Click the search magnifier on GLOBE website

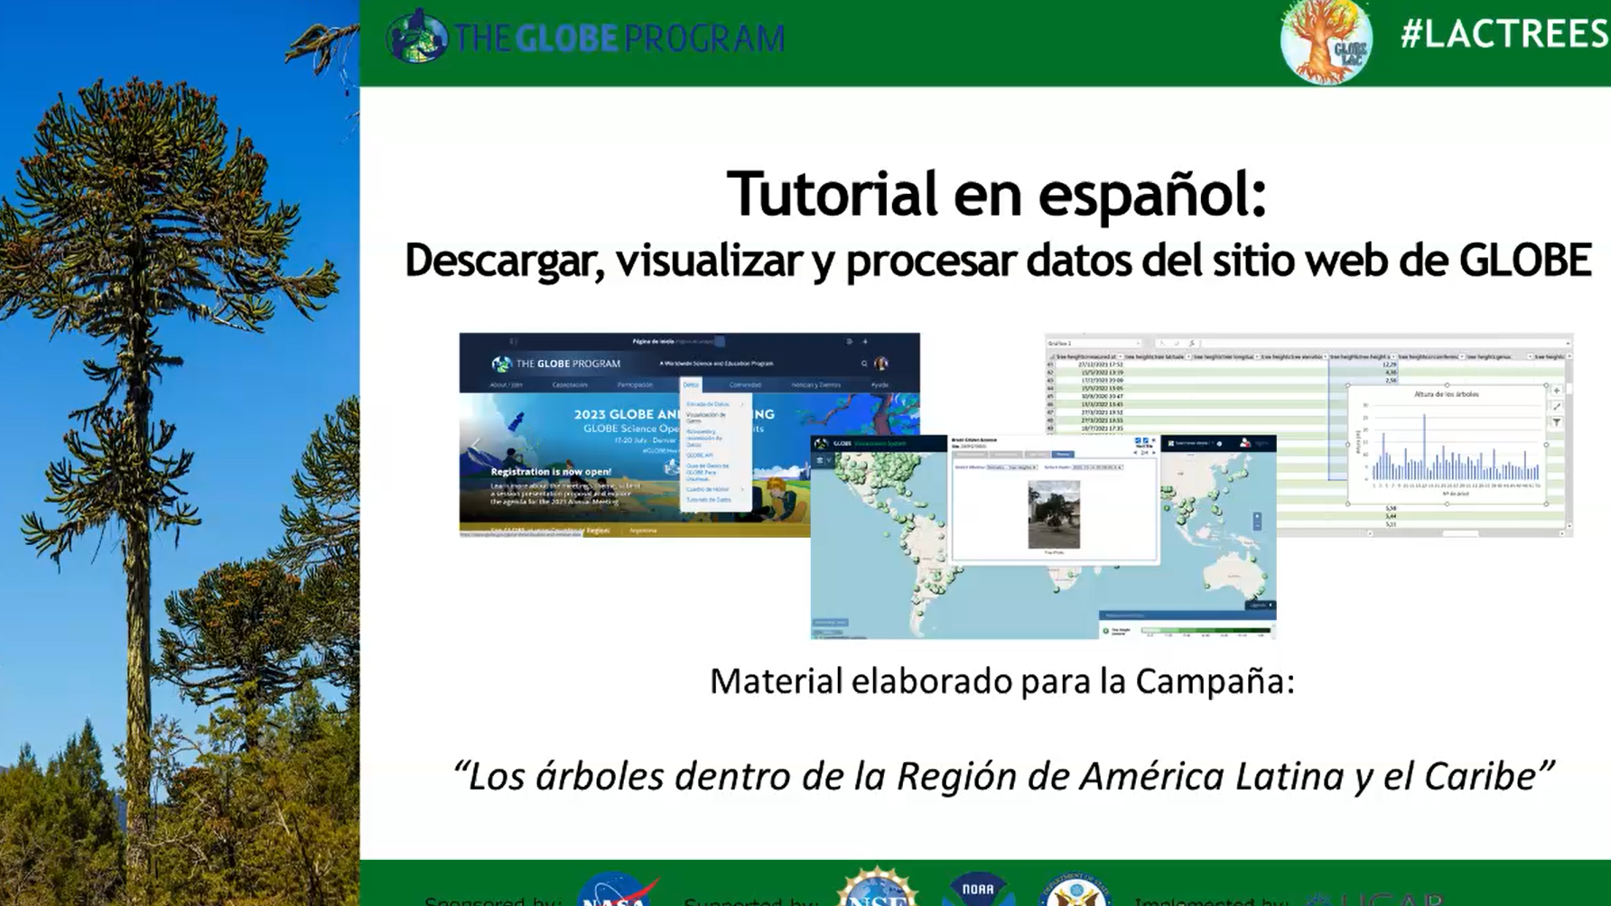tap(864, 364)
